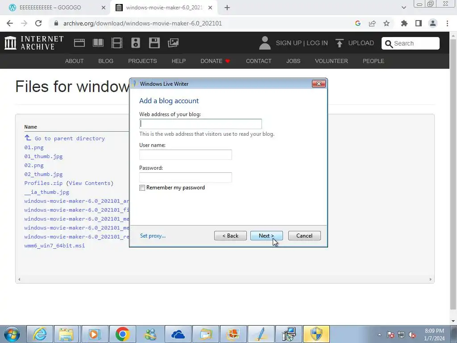Open the Internet Archive images icon
457x343 pixels.
point(173,43)
